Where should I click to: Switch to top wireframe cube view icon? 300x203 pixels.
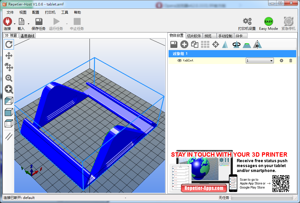click(x=9, y=123)
